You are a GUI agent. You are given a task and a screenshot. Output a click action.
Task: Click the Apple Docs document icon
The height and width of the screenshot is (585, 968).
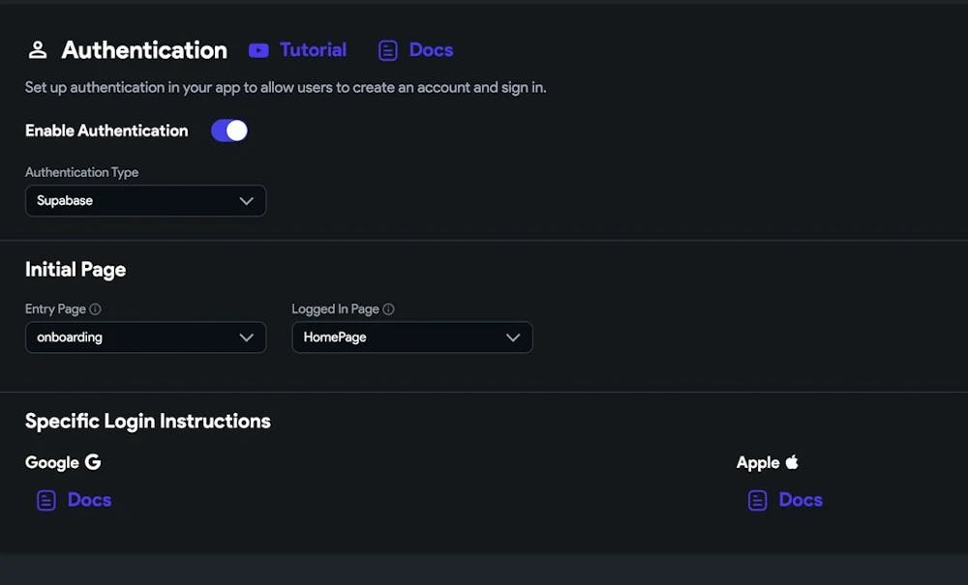(758, 501)
